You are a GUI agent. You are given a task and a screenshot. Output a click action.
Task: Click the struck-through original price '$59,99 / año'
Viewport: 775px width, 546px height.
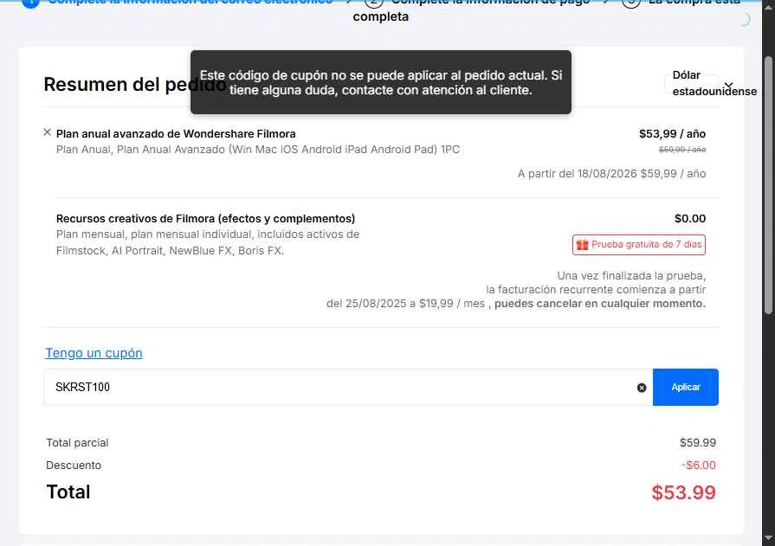pos(682,149)
